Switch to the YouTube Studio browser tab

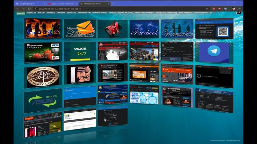[63, 4]
